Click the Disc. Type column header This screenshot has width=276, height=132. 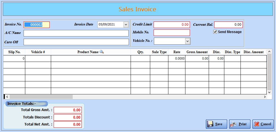[232, 52]
